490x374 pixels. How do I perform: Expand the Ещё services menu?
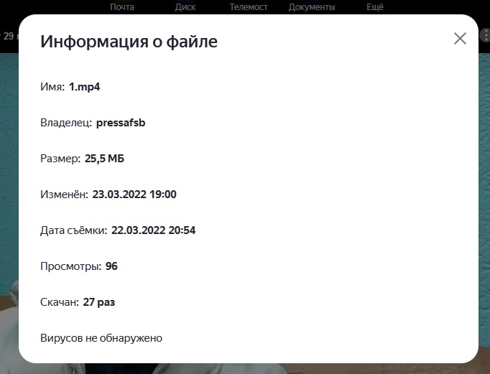pyautogui.click(x=375, y=7)
